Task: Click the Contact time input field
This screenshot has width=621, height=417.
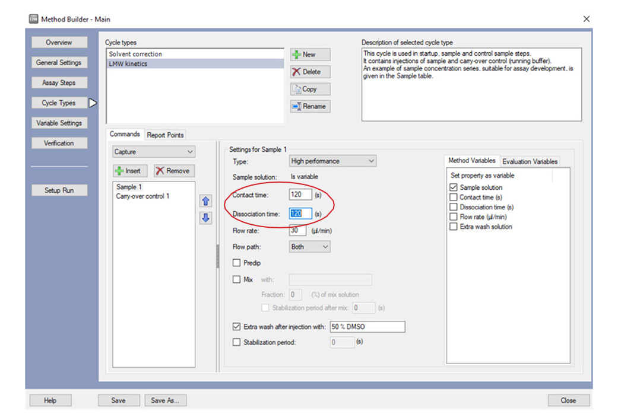Action: pos(300,195)
